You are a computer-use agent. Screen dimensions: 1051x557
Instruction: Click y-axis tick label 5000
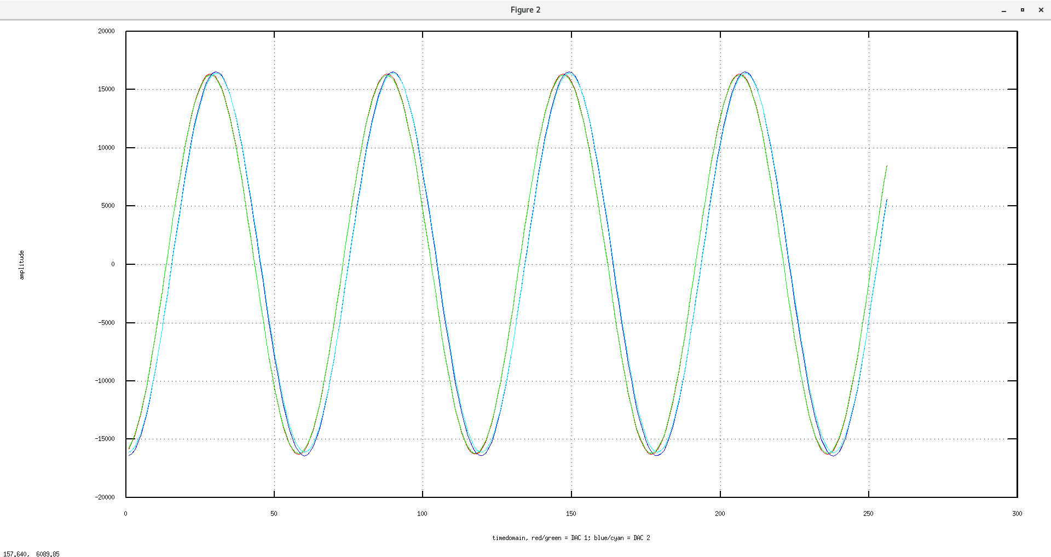coord(108,206)
